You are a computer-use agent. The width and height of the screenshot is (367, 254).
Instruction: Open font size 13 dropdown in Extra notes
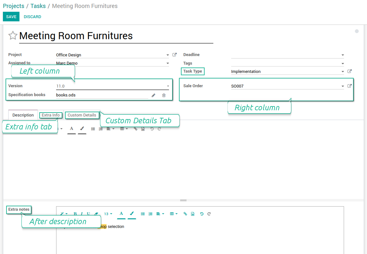pyautogui.click(x=108, y=214)
